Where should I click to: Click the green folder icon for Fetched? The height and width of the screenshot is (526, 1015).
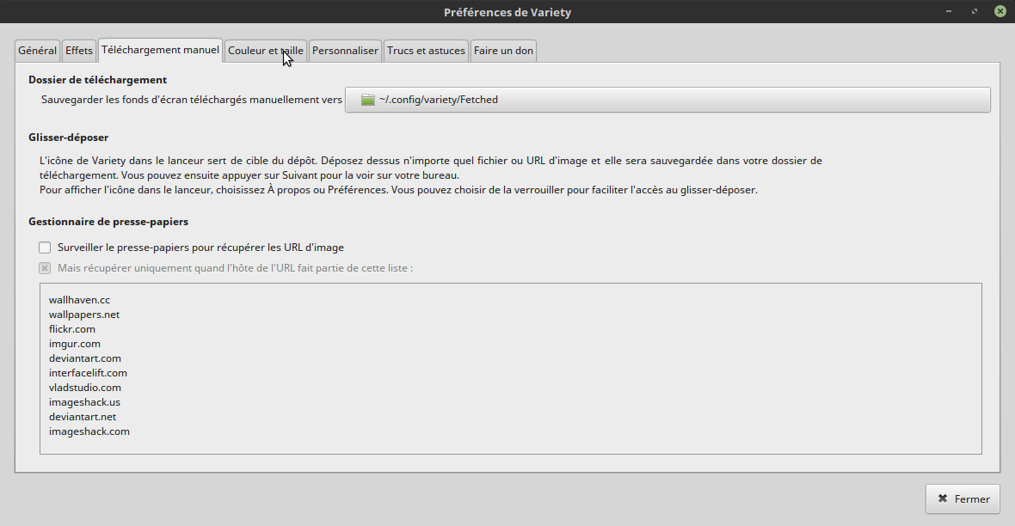(368, 100)
